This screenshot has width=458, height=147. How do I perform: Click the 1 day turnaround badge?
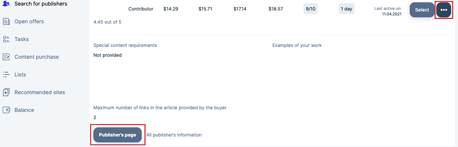coord(347,9)
